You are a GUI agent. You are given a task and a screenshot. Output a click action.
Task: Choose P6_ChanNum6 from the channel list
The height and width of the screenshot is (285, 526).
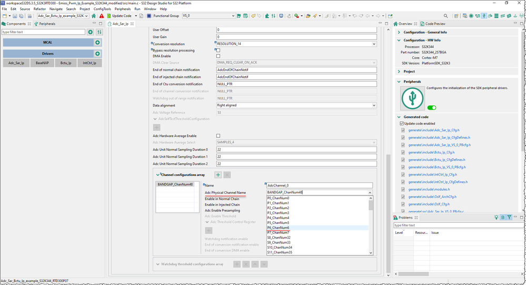(x=279, y=228)
